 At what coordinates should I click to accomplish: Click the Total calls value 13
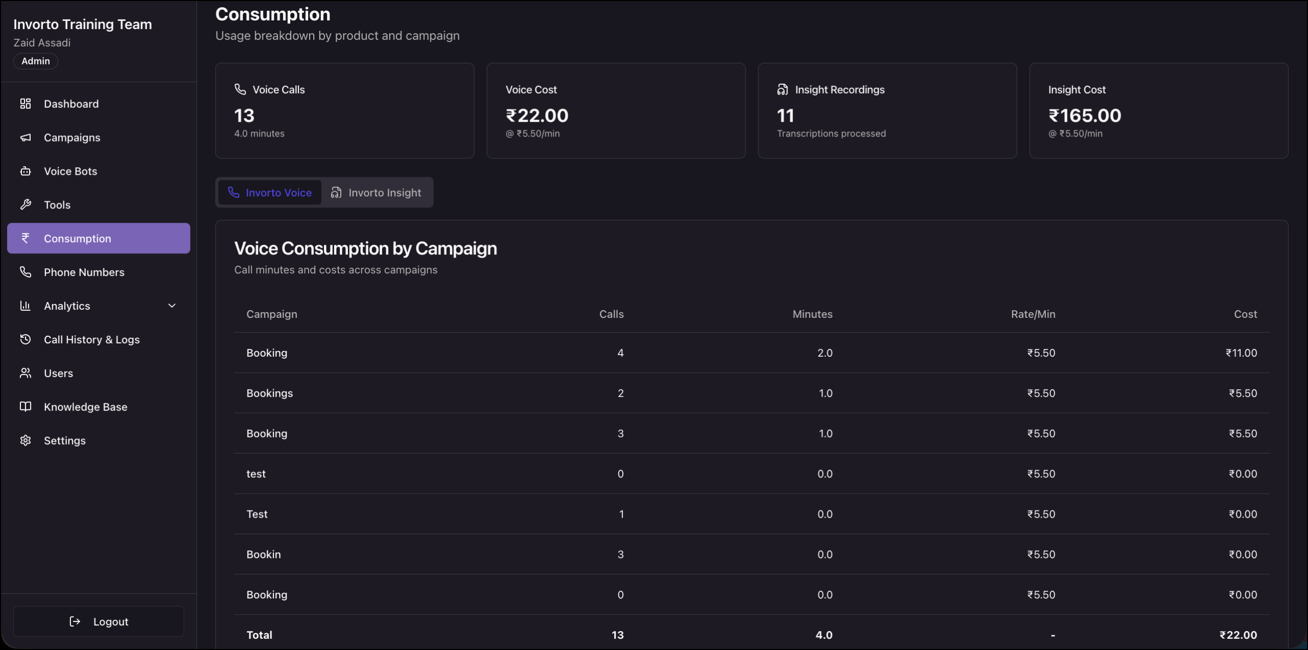(617, 635)
